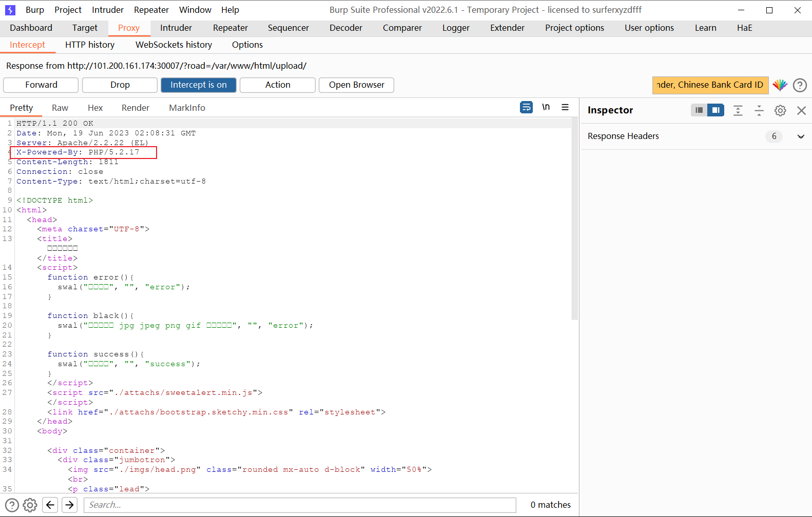Open search help icon at bottom
The width and height of the screenshot is (812, 517).
click(12, 505)
